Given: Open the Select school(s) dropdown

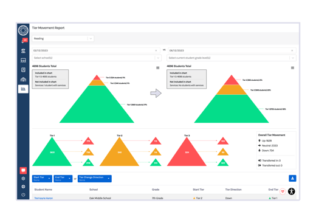Looking at the screenshot, I should point(97,58).
